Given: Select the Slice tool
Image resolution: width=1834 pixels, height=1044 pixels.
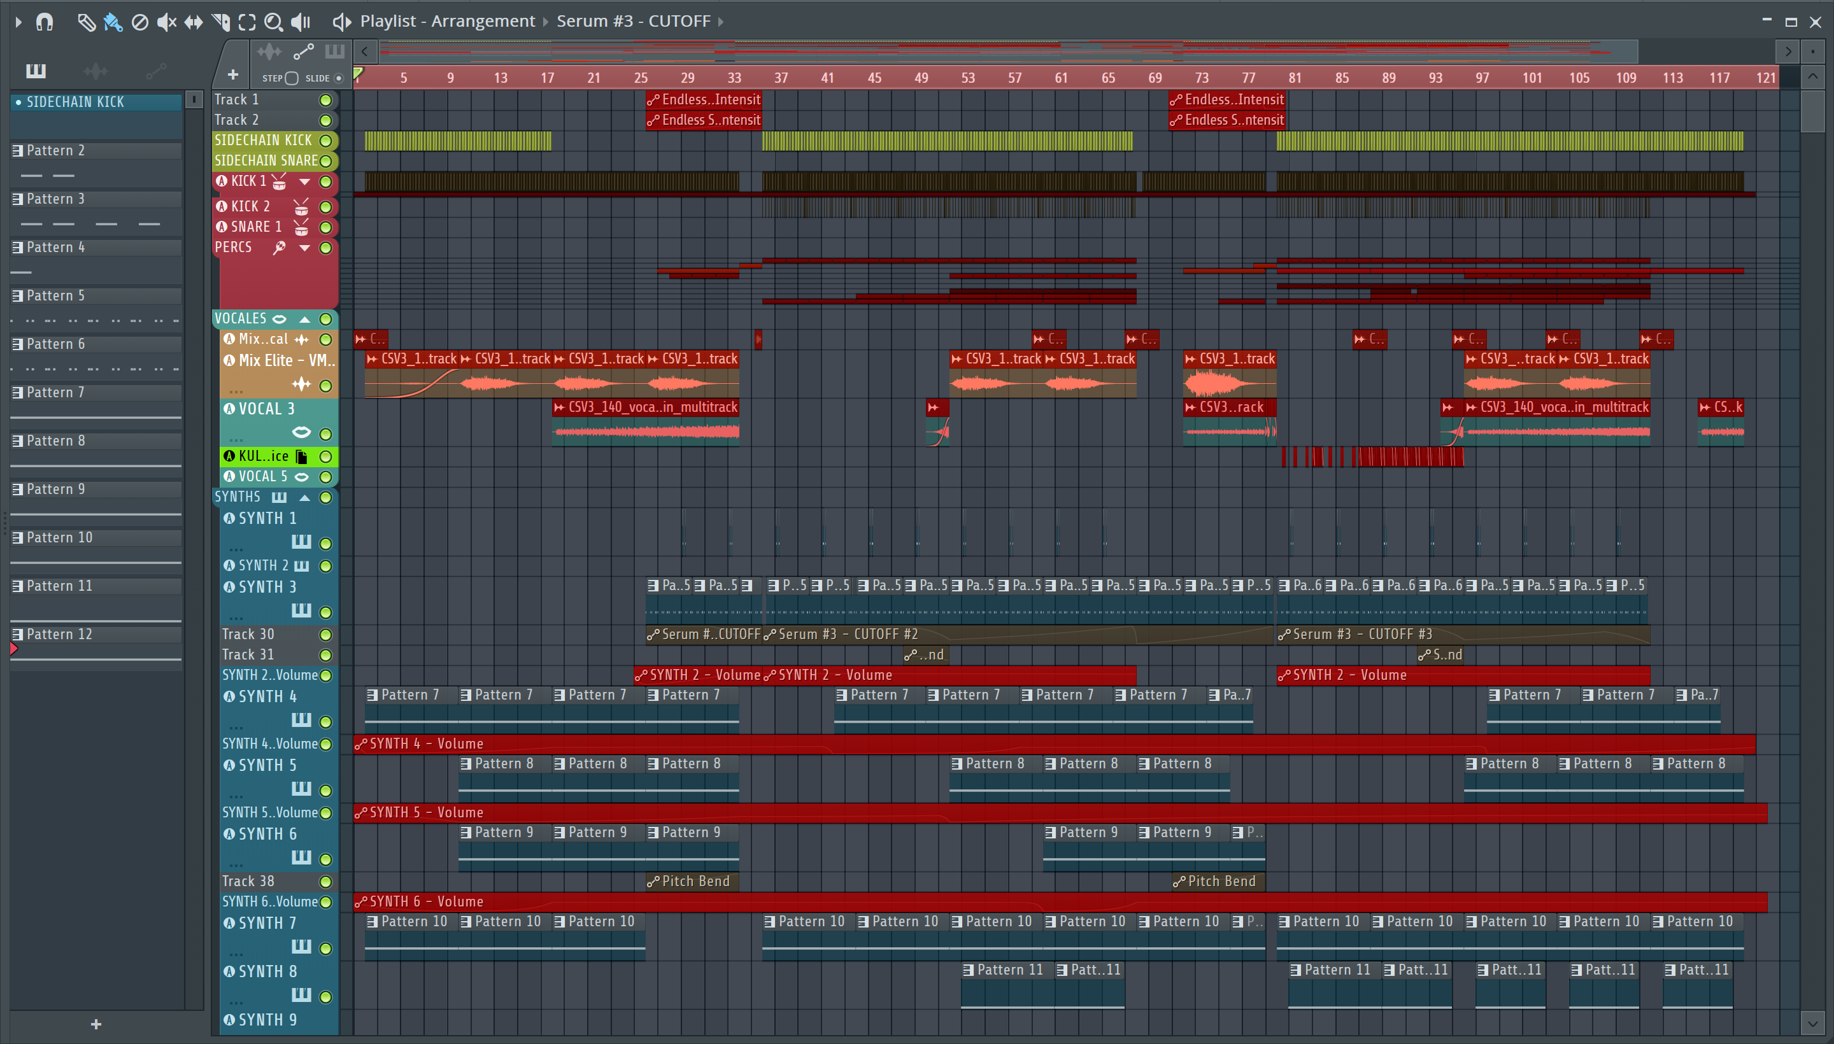Looking at the screenshot, I should pos(221,22).
